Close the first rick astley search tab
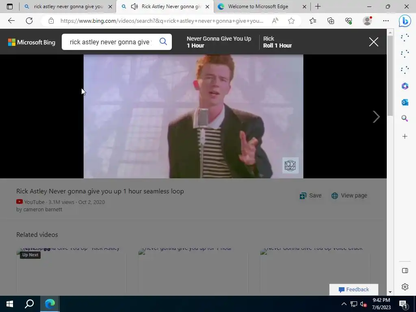This screenshot has height=312, width=416. click(110, 6)
